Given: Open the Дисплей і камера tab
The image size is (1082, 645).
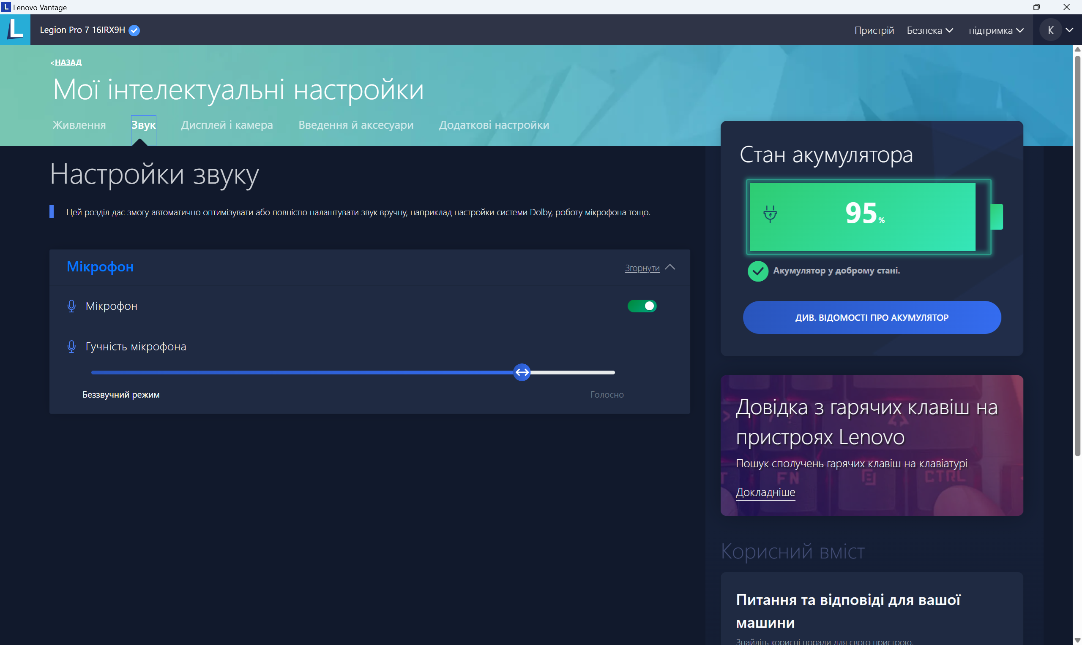Looking at the screenshot, I should click(227, 125).
